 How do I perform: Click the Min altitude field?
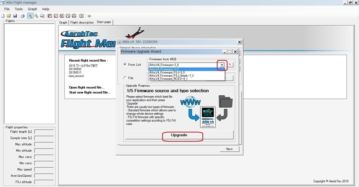(44, 151)
